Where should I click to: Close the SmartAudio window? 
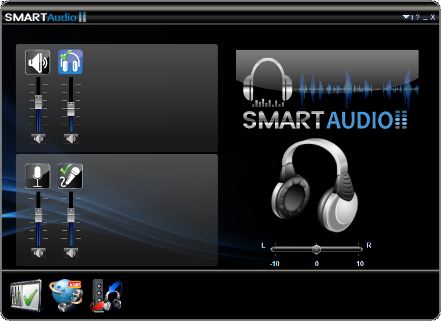(x=433, y=17)
